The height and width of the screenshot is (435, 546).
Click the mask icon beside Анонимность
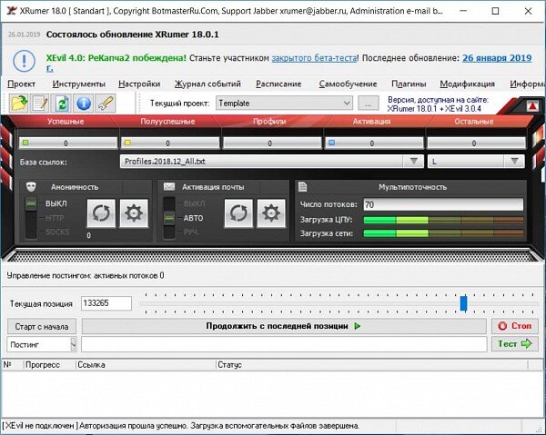[31, 187]
